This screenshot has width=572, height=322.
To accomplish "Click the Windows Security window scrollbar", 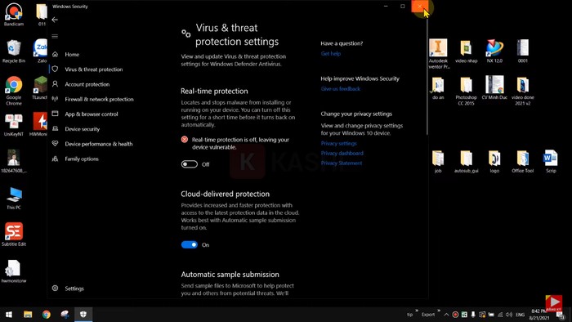I will coord(427,77).
